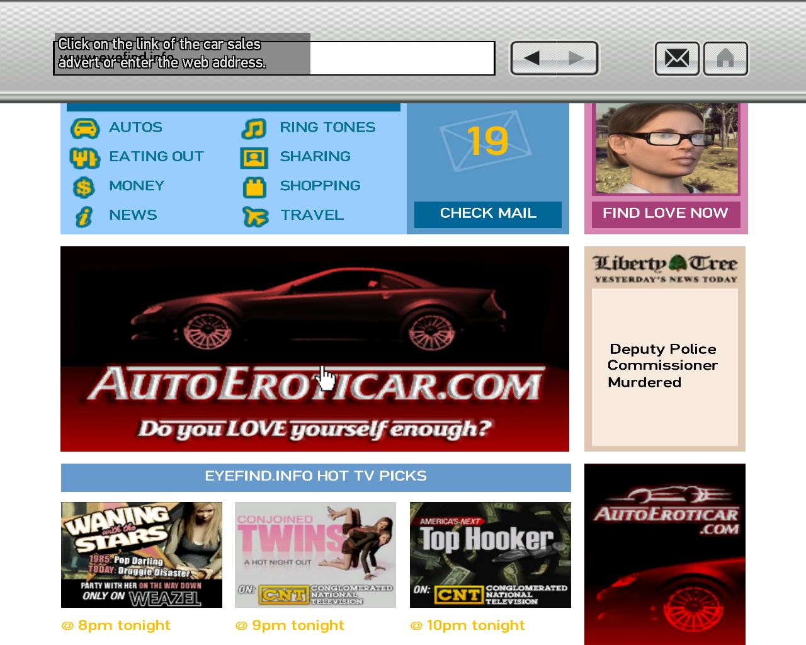Click the '@ 9pm tonight' showtime text
806x645 pixels.
290,625
